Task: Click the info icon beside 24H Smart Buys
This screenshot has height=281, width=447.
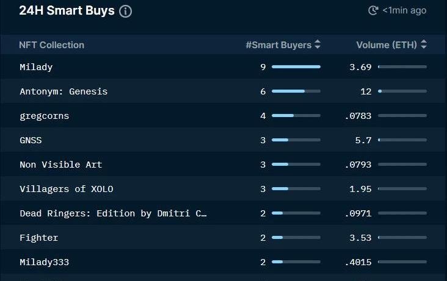Action: [x=125, y=11]
